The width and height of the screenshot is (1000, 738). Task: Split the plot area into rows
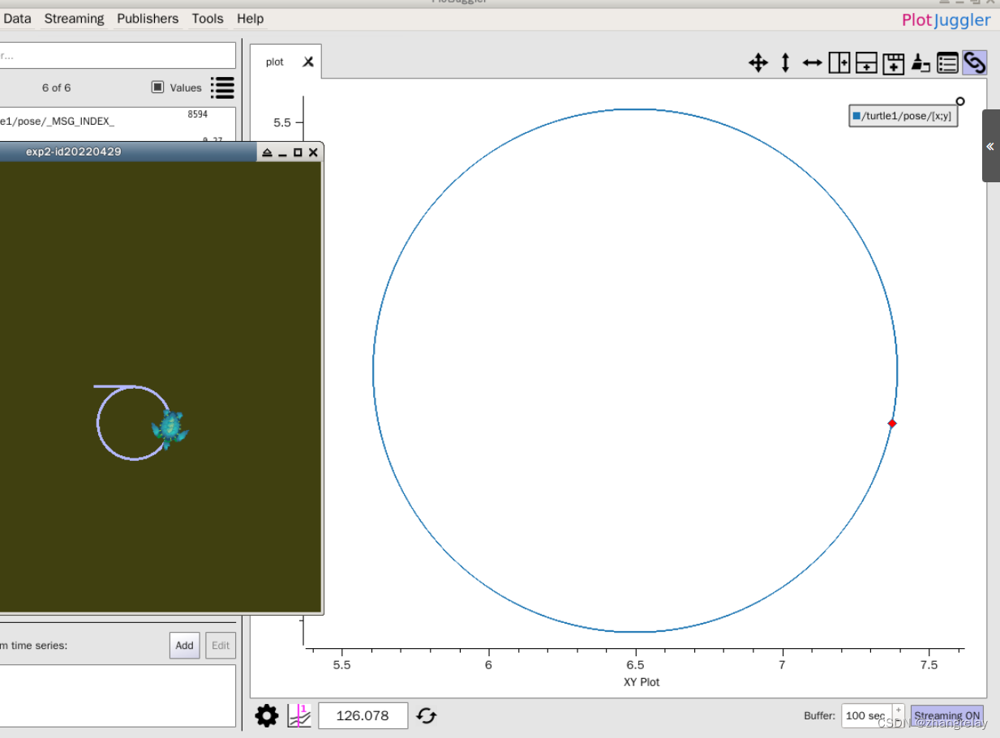point(866,63)
